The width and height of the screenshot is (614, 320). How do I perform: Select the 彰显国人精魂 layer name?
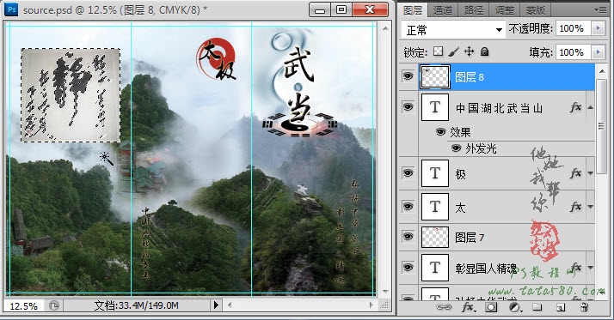click(486, 269)
